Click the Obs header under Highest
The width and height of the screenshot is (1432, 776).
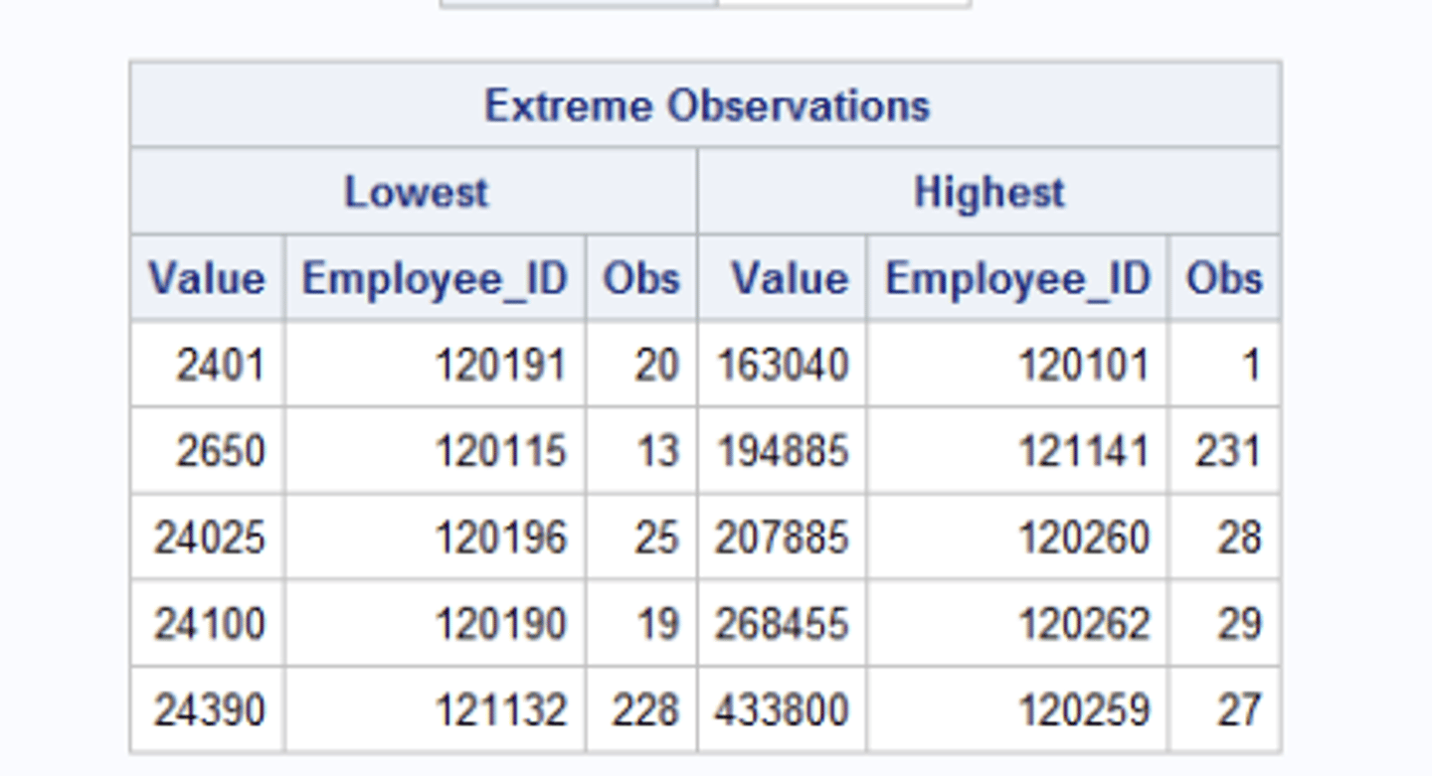point(1224,278)
